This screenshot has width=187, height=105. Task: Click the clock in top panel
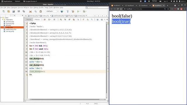93,1
